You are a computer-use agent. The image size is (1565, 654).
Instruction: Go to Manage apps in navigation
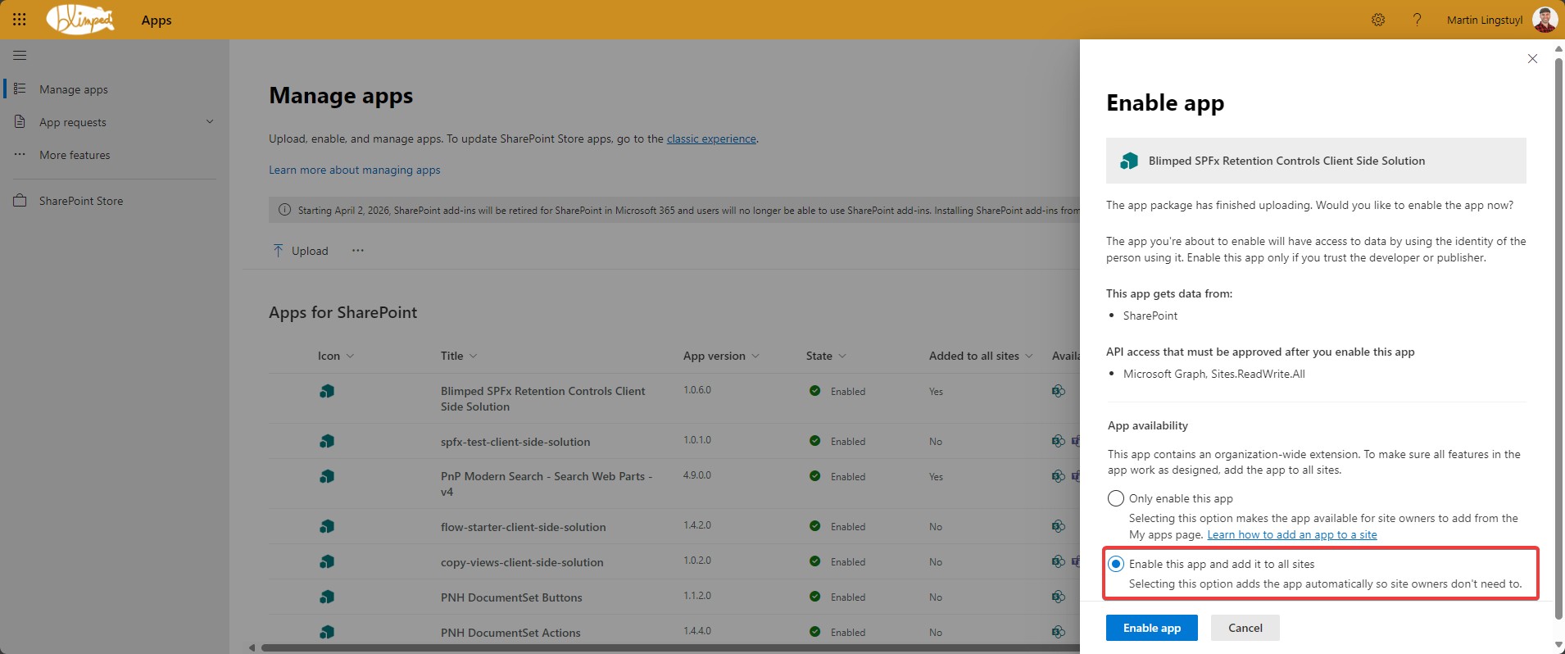point(74,89)
